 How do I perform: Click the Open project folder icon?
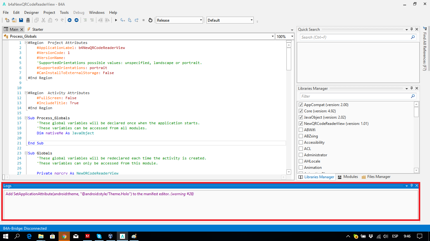coord(14,20)
